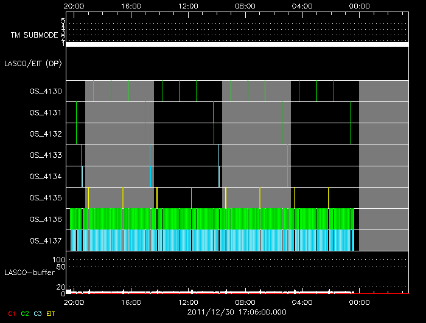This screenshot has height=323, width=426.
Task: Click the red C1 legend entry
Action: click(x=12, y=313)
